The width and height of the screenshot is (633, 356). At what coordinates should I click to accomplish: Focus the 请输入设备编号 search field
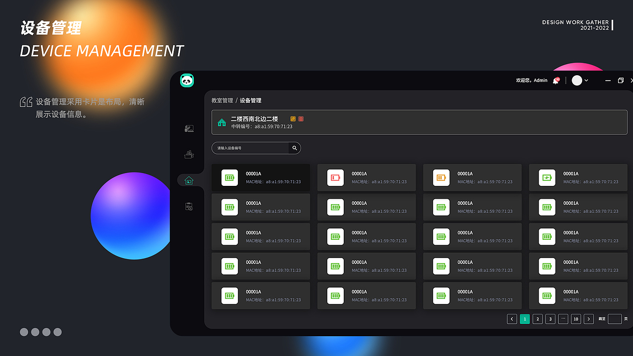(x=250, y=148)
